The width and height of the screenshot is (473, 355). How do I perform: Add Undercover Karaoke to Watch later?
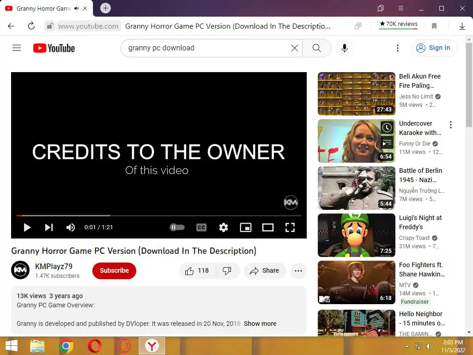387,128
